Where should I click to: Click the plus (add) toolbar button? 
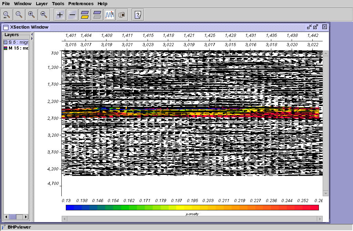click(x=60, y=15)
